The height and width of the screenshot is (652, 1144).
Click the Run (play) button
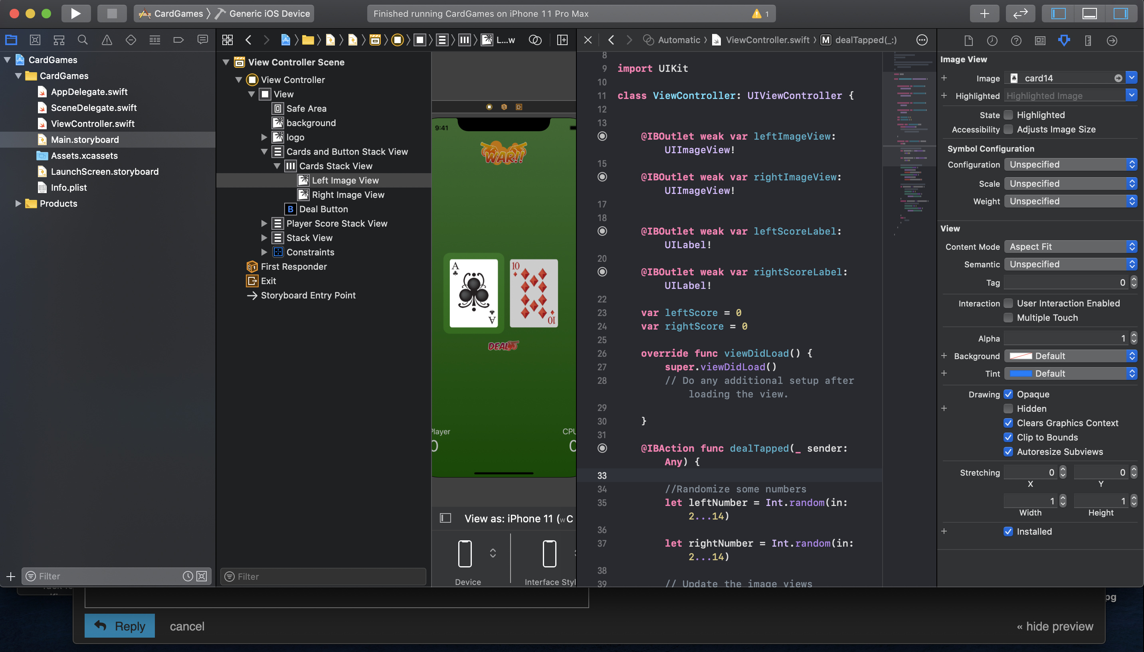tap(75, 14)
